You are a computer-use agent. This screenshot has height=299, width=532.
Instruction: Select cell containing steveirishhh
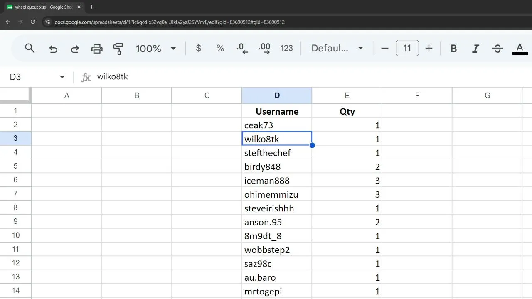pos(277,208)
